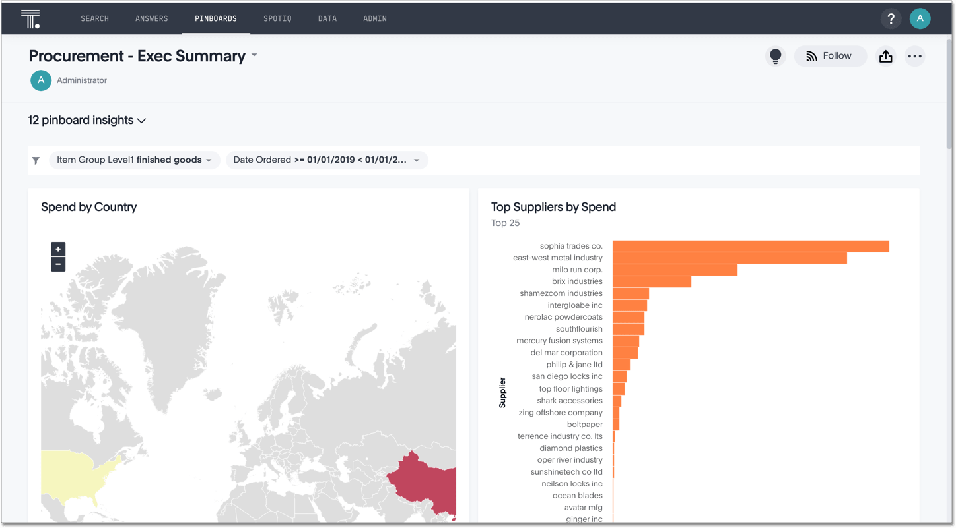Follow this pinboard
The height and width of the screenshot is (528, 956).
pyautogui.click(x=831, y=56)
